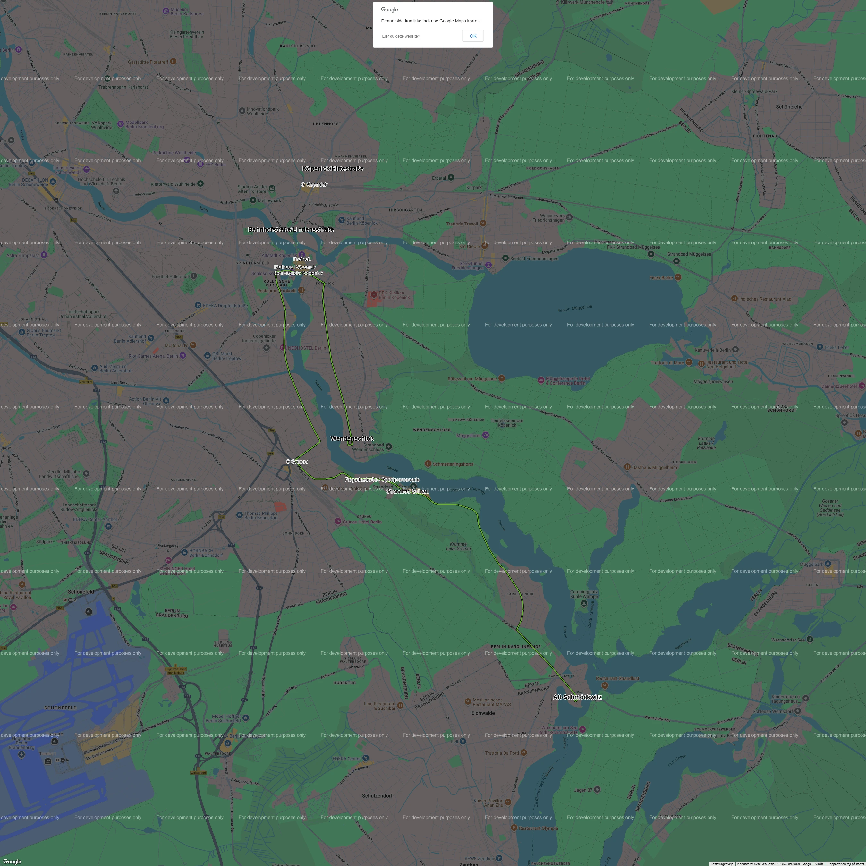
Task: Select Schleuse Wernsdorf marker icon
Action: (797, 711)
